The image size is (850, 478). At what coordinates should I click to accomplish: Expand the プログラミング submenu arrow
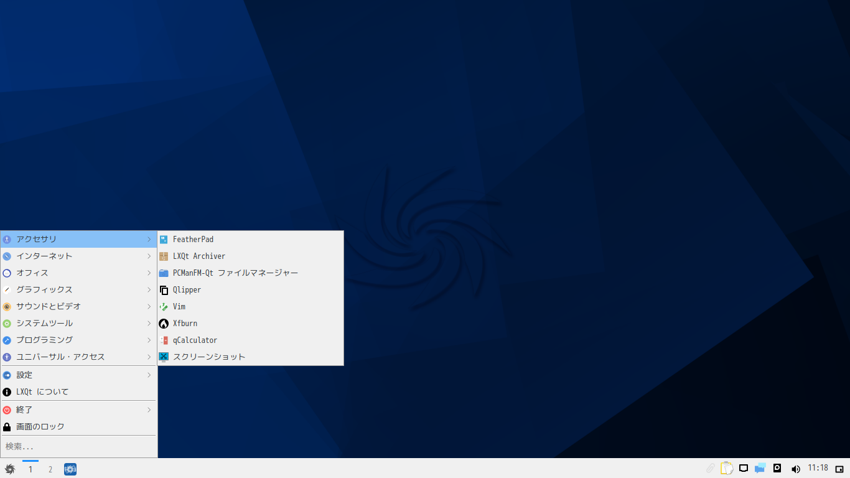[x=149, y=340]
